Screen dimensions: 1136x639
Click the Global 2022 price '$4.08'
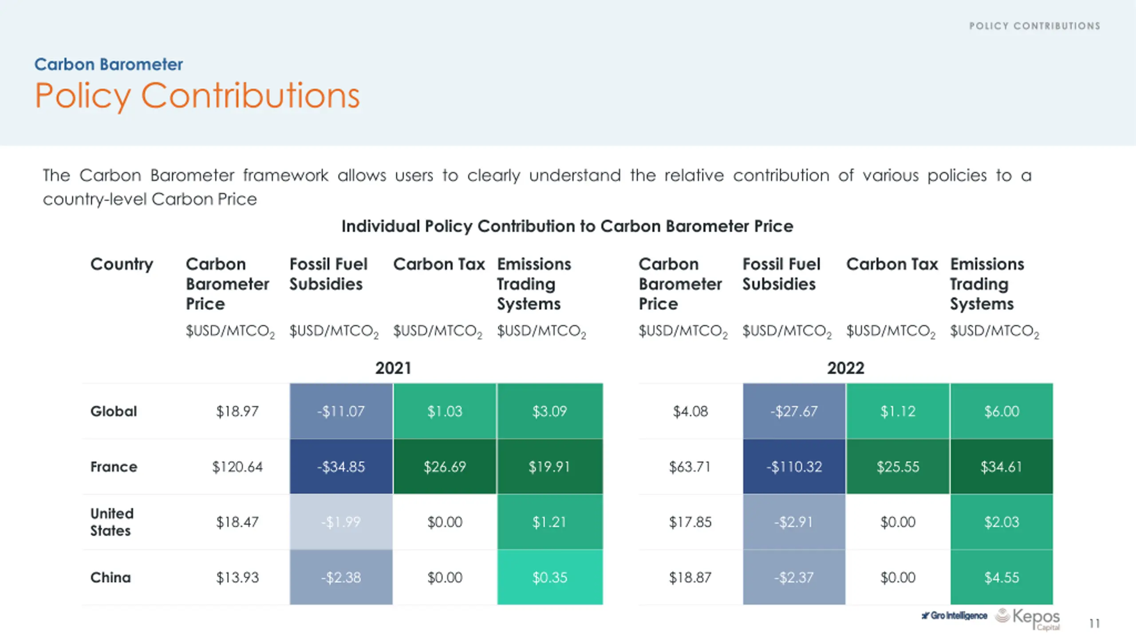pos(690,411)
